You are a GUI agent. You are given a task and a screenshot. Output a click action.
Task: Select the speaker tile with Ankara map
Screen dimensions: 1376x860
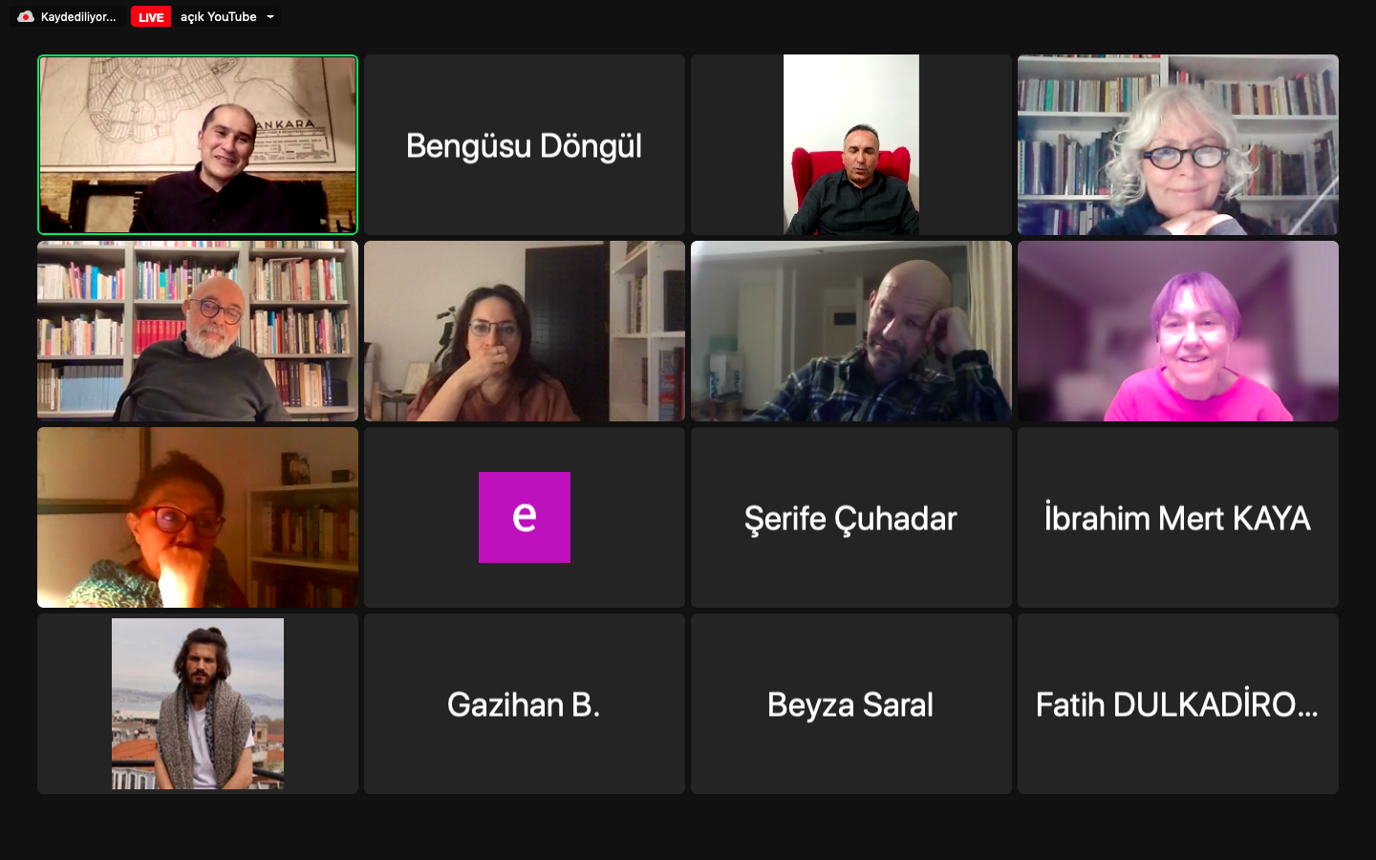click(198, 144)
